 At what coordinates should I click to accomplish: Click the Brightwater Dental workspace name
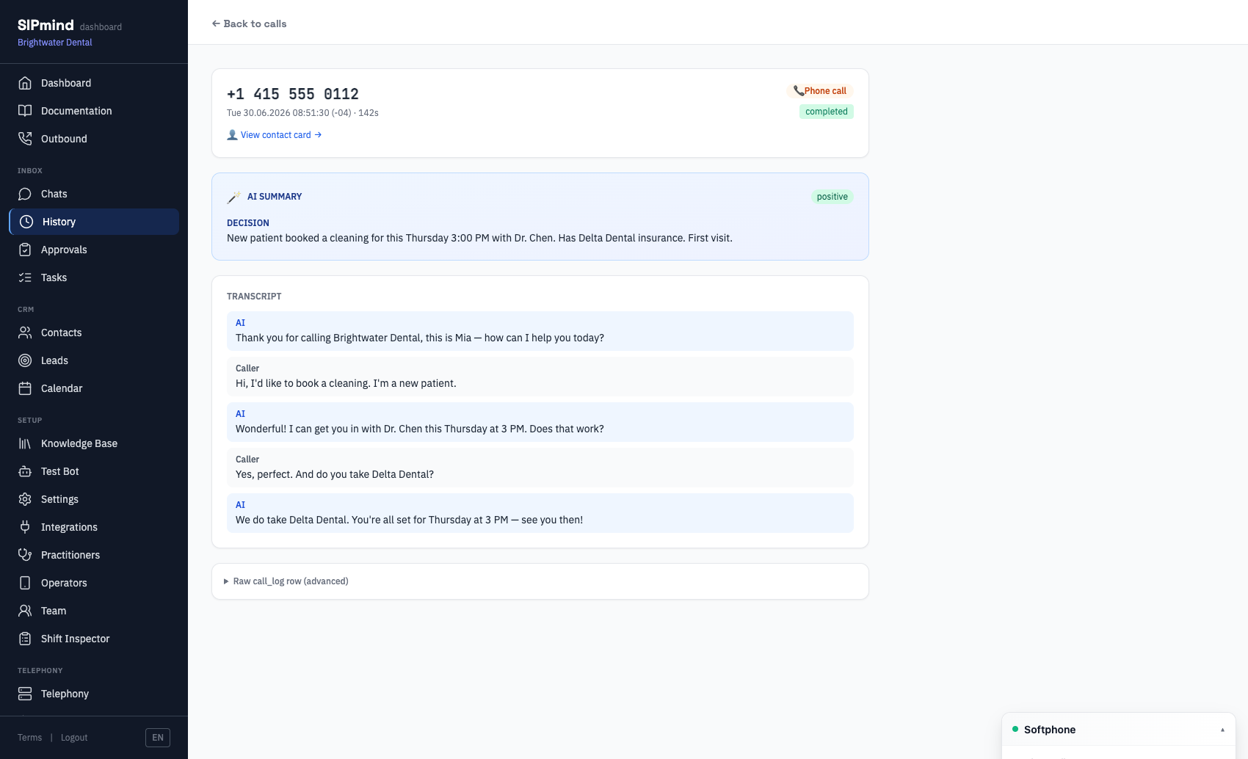(55, 43)
